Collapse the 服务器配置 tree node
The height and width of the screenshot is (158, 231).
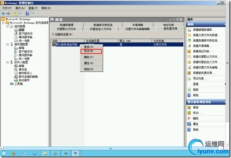tap(7, 44)
